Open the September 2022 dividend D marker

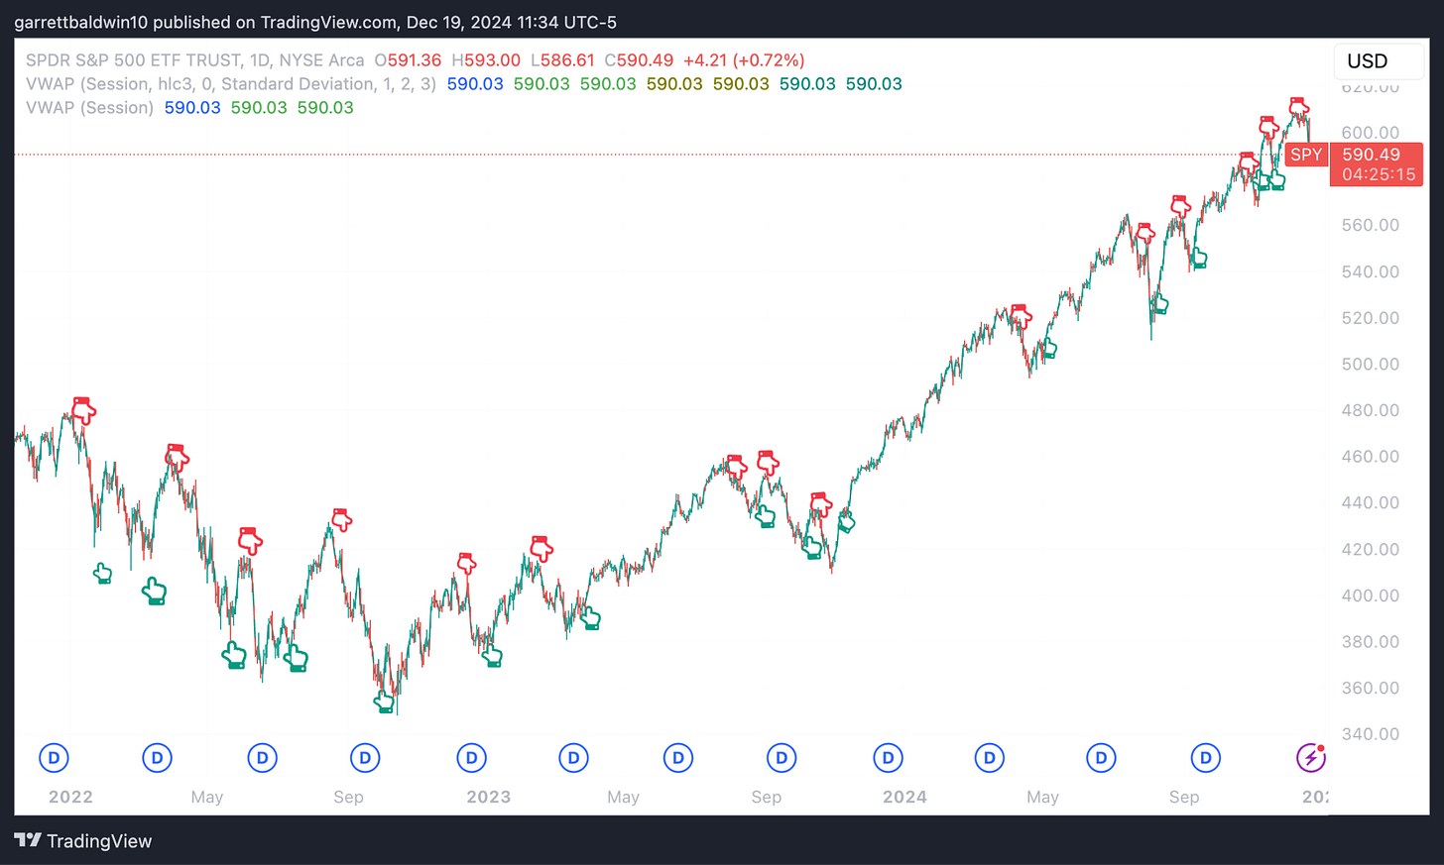pos(365,758)
